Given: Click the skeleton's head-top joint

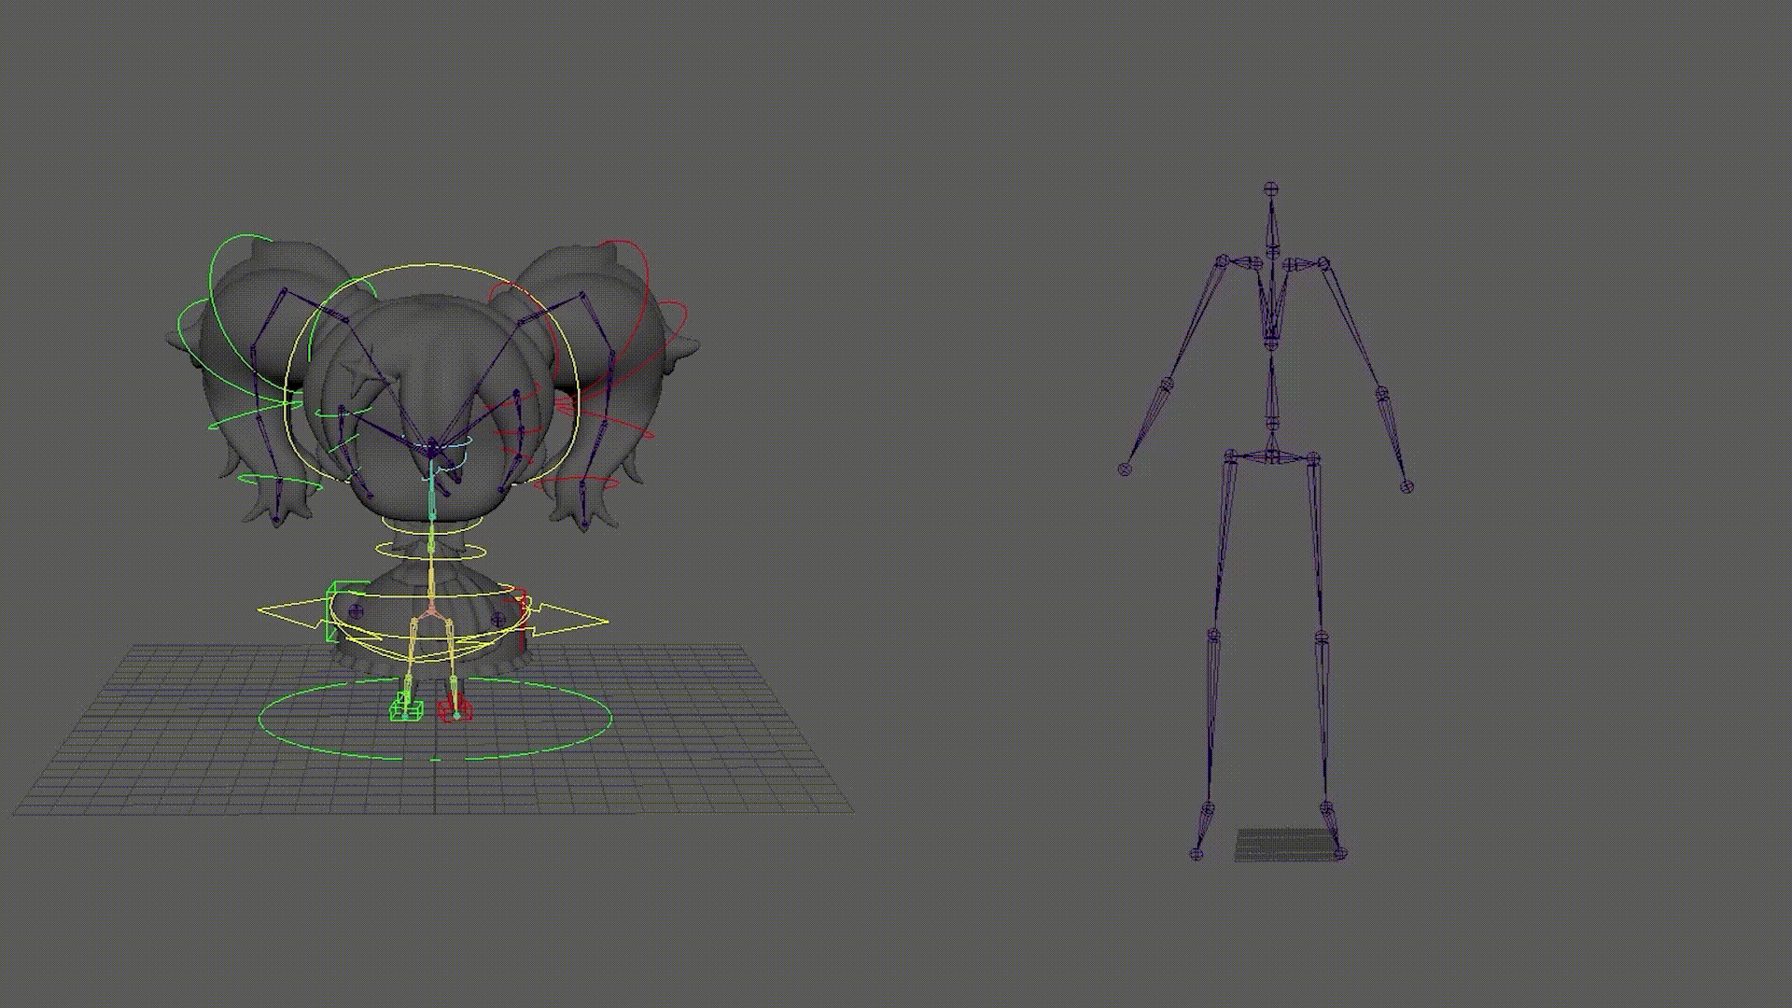Looking at the screenshot, I should pyautogui.click(x=1270, y=189).
